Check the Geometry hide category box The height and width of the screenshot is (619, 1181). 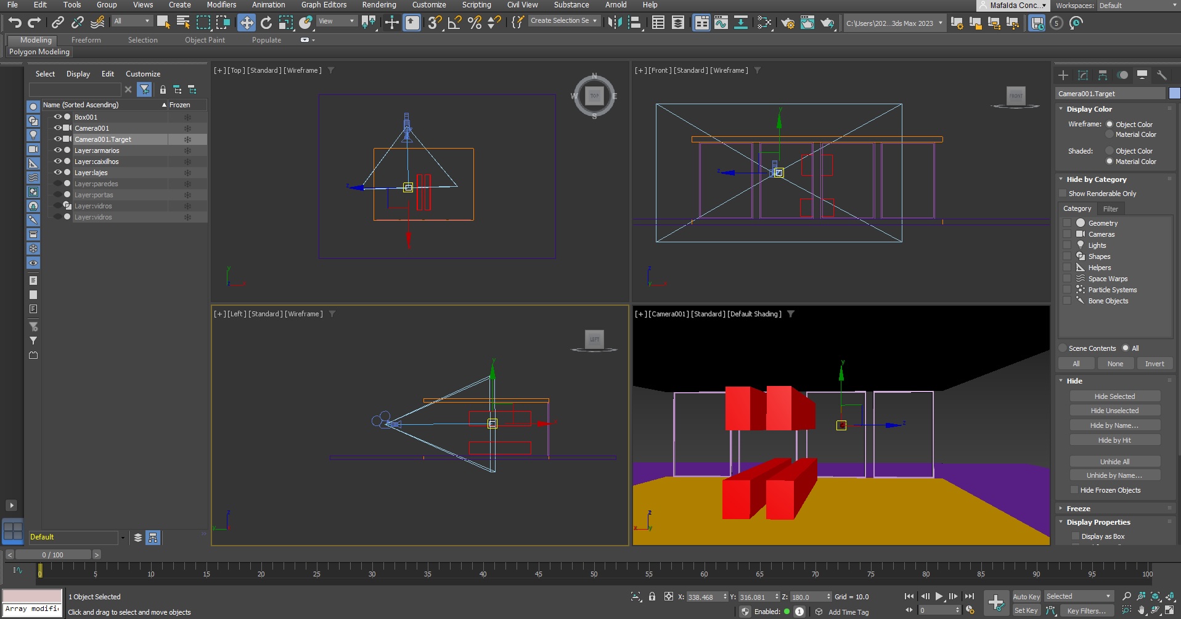(1067, 223)
